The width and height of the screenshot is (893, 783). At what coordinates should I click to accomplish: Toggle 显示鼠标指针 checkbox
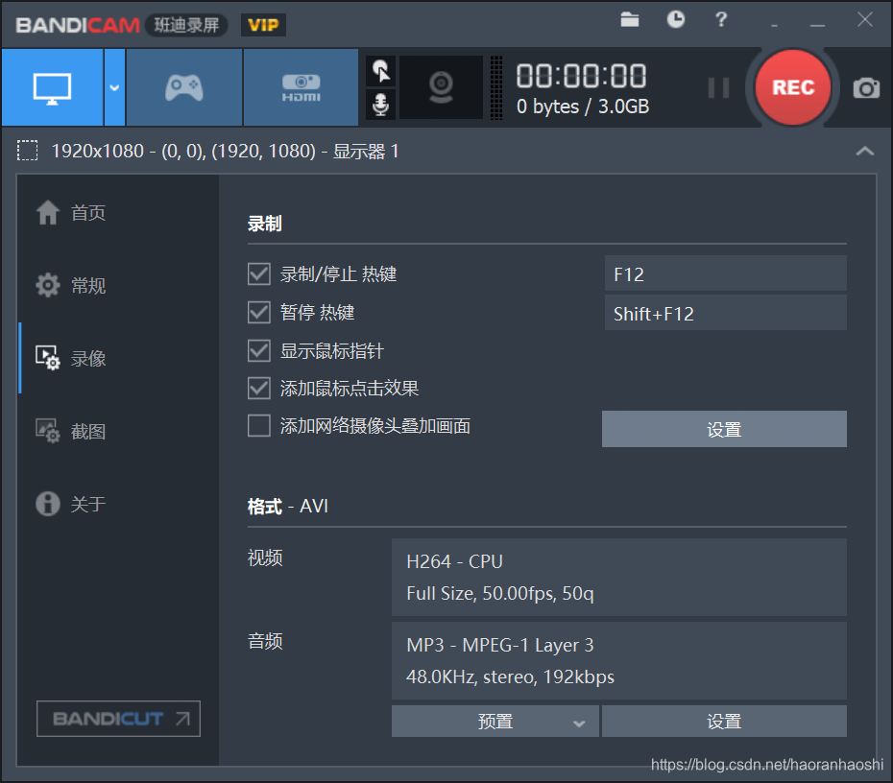click(259, 350)
